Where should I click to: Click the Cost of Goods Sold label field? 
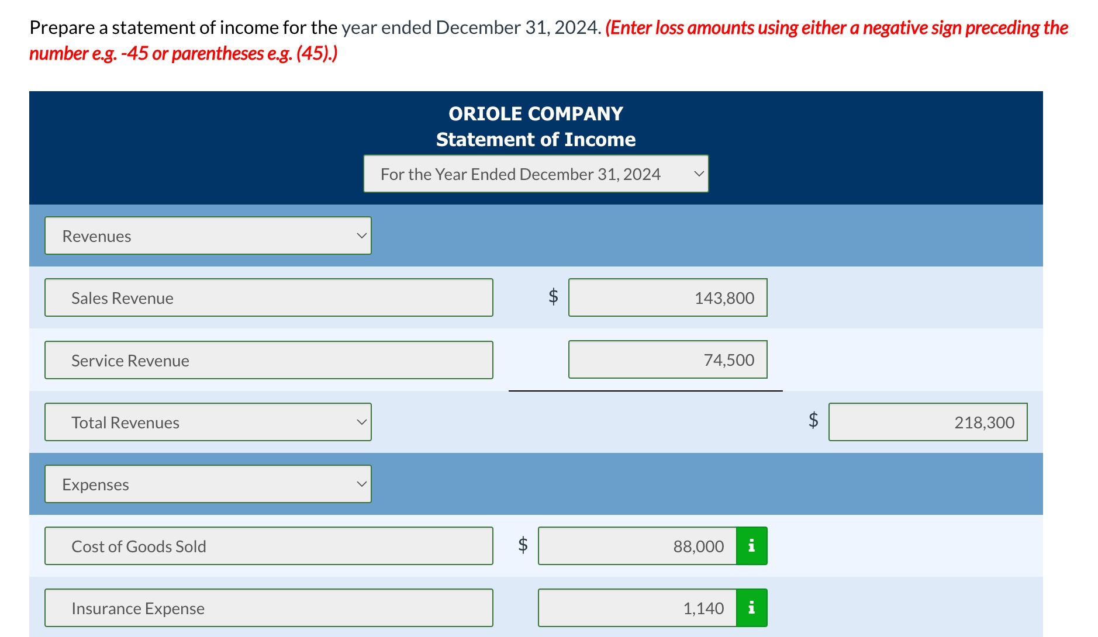click(268, 546)
